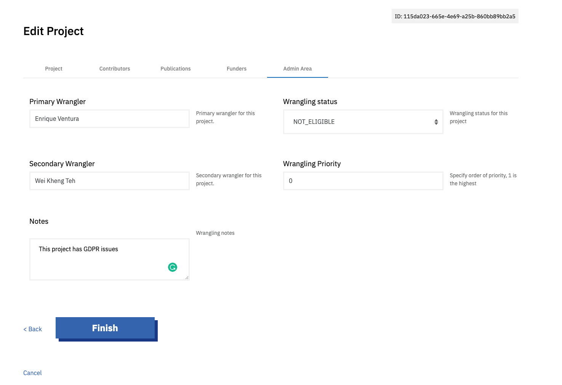Click the Primary Wrangler input field
This screenshot has height=385, width=562.
109,119
